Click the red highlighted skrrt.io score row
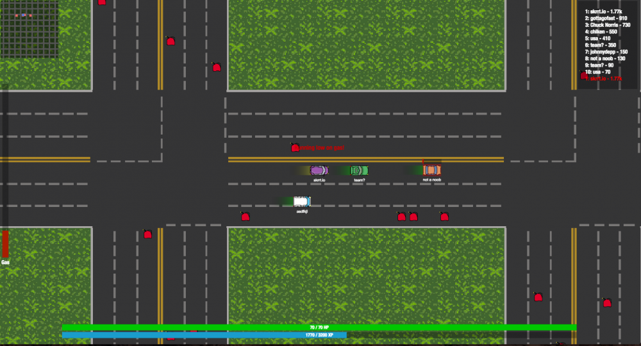Image resolution: width=641 pixels, height=346 pixels. click(x=604, y=78)
